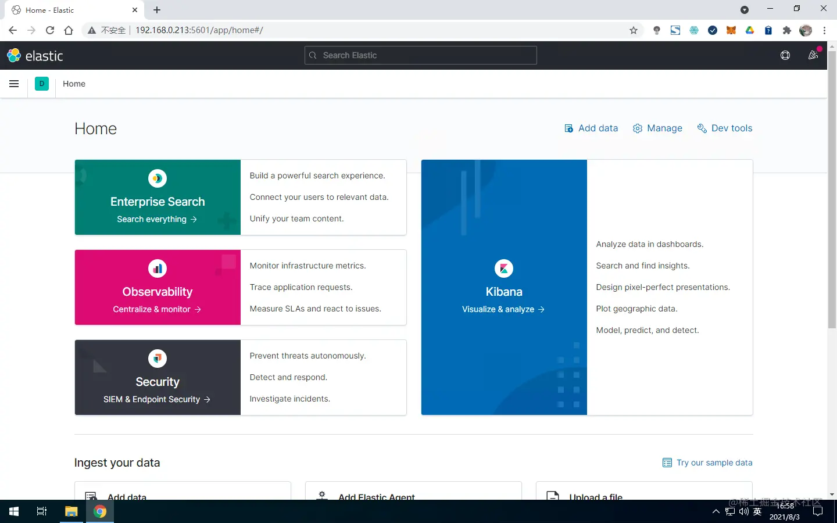Open Task View on the taskbar

pos(42,511)
